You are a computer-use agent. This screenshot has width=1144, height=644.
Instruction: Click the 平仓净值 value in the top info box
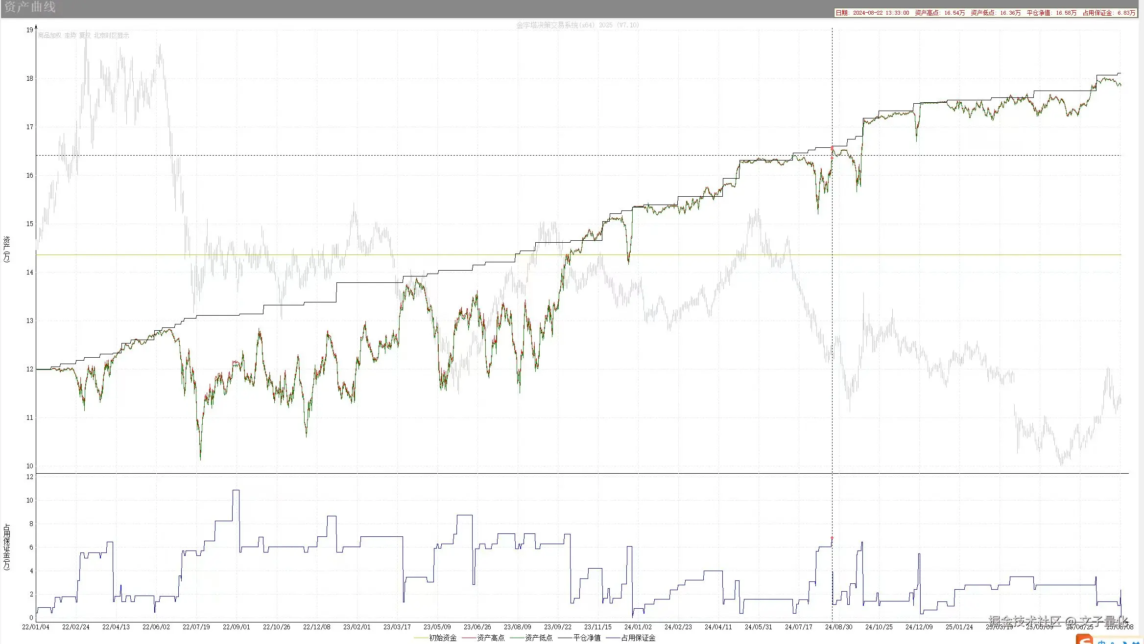(1066, 13)
